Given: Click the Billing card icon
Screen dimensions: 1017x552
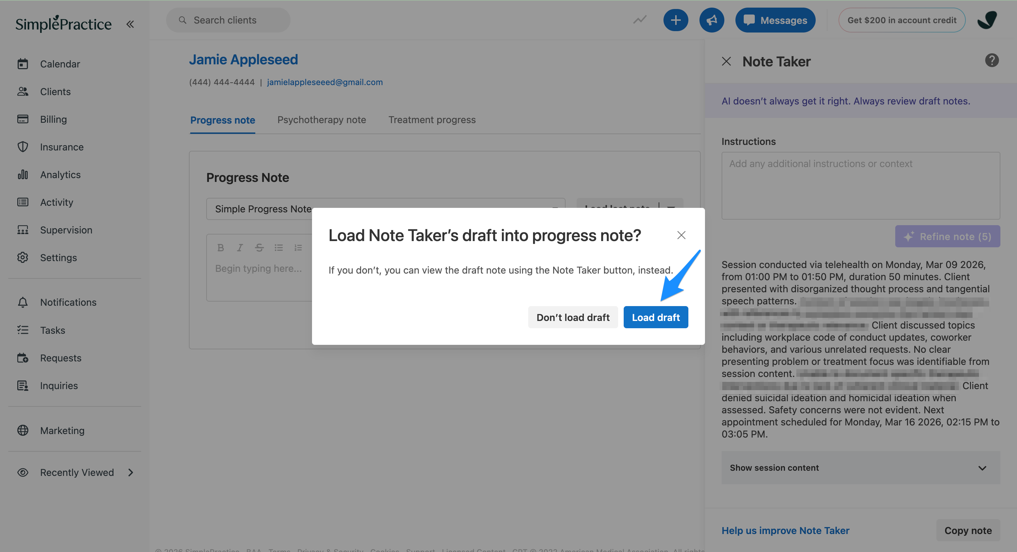Looking at the screenshot, I should point(23,119).
